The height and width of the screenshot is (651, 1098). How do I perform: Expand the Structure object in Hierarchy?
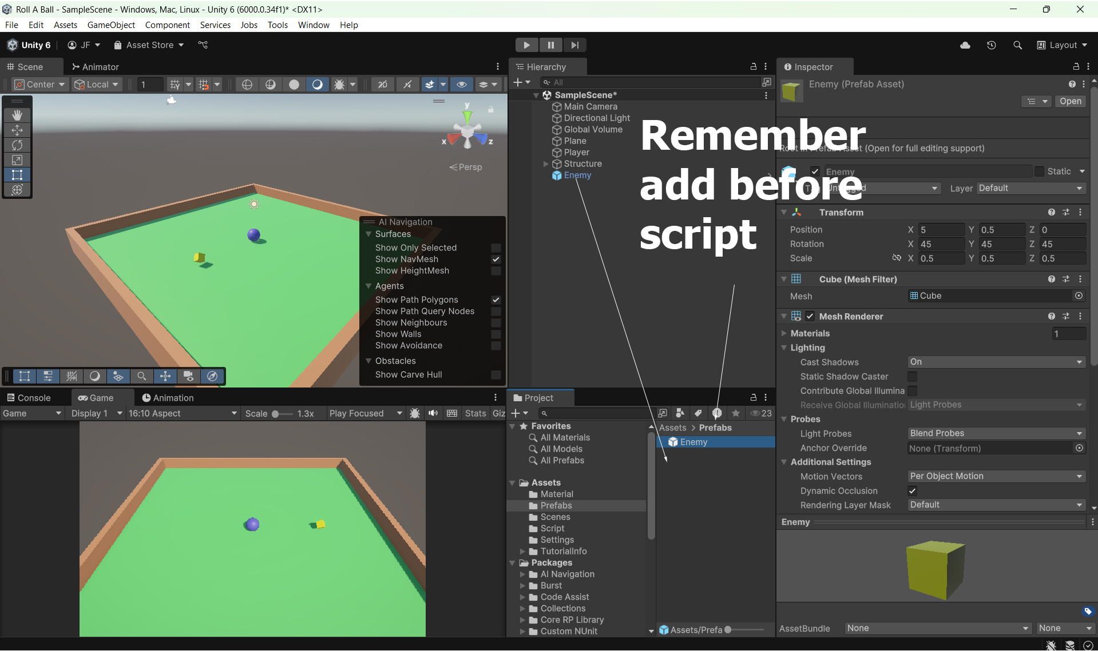546,164
